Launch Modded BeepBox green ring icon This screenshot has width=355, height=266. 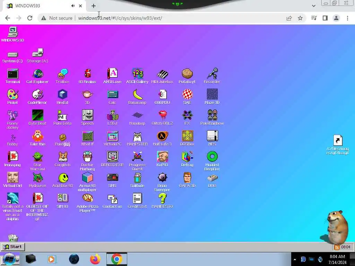(212, 157)
